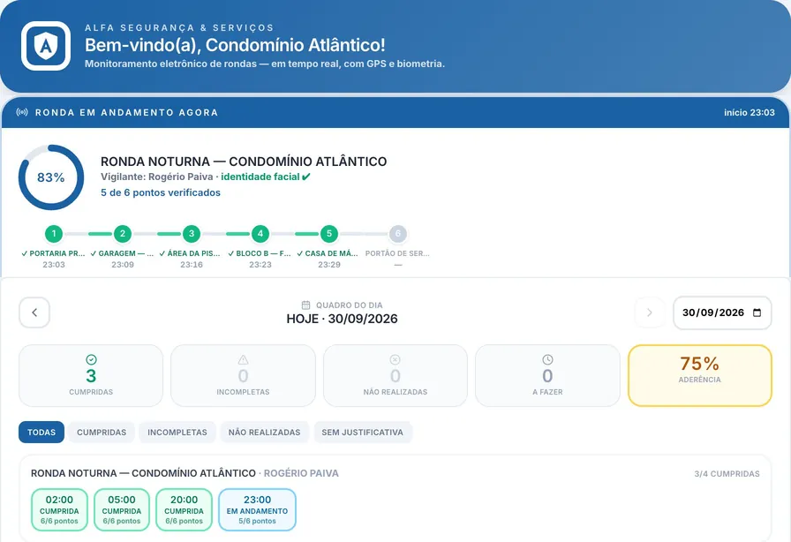
Task: Click the green identidade facial verification label
Action: click(x=266, y=177)
